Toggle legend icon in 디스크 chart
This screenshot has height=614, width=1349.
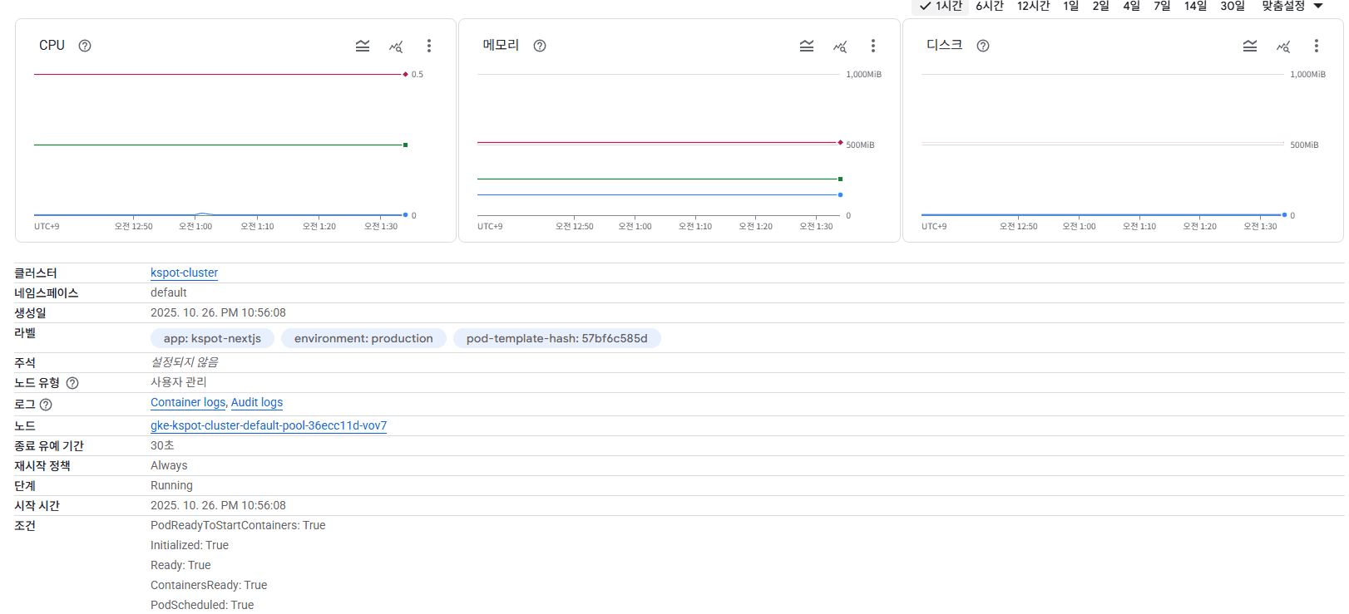pyautogui.click(x=1250, y=46)
